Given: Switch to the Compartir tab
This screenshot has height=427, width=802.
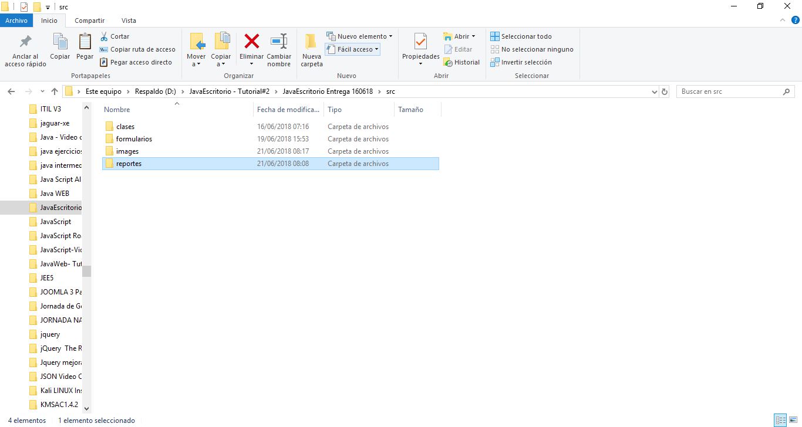Looking at the screenshot, I should coord(90,21).
